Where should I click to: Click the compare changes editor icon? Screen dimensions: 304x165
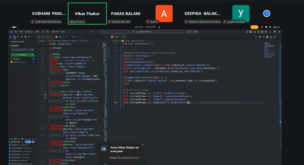pyautogui.click(x=271, y=37)
